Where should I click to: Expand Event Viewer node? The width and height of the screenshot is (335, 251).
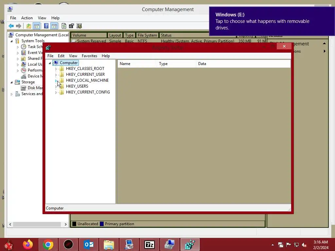pos(18,53)
